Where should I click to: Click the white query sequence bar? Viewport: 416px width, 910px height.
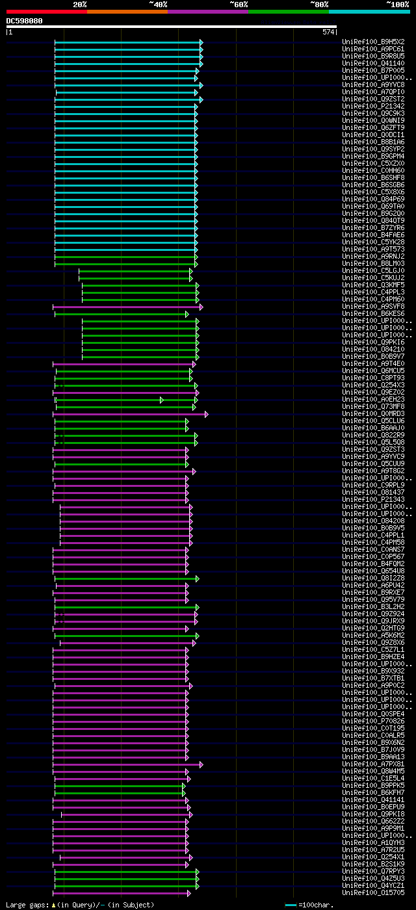(x=172, y=27)
